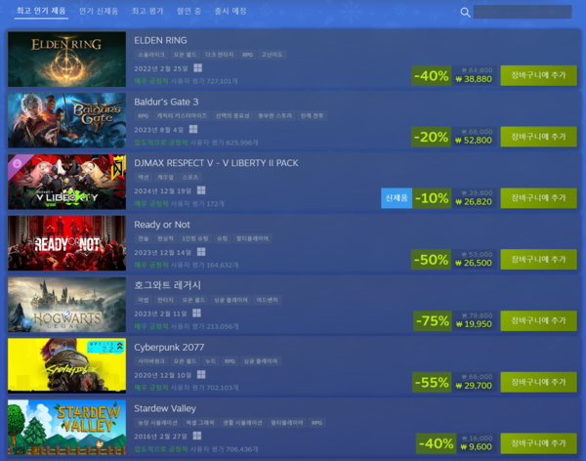
Task: Open the 할인 중 tab
Action: [x=188, y=11]
